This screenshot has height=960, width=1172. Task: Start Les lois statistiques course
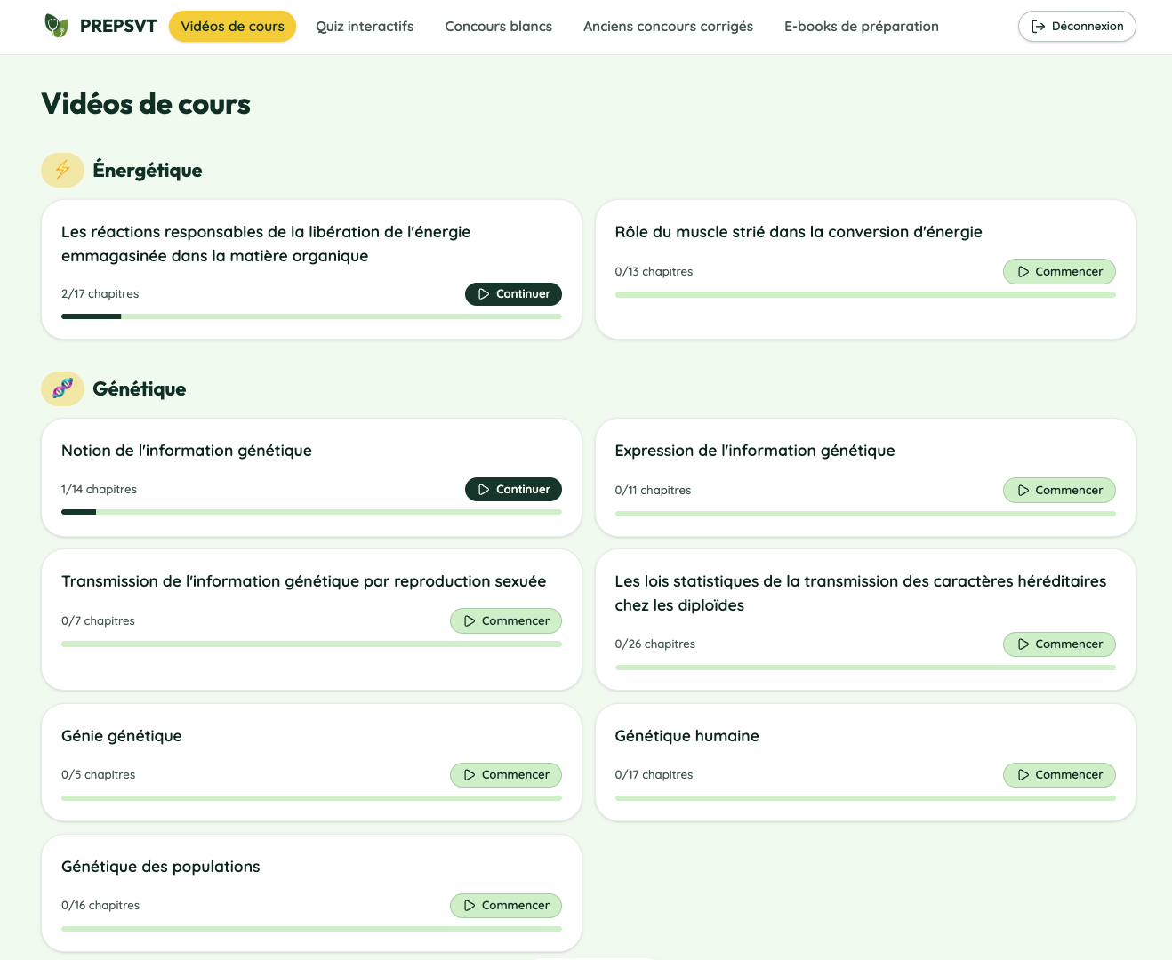[1059, 644]
